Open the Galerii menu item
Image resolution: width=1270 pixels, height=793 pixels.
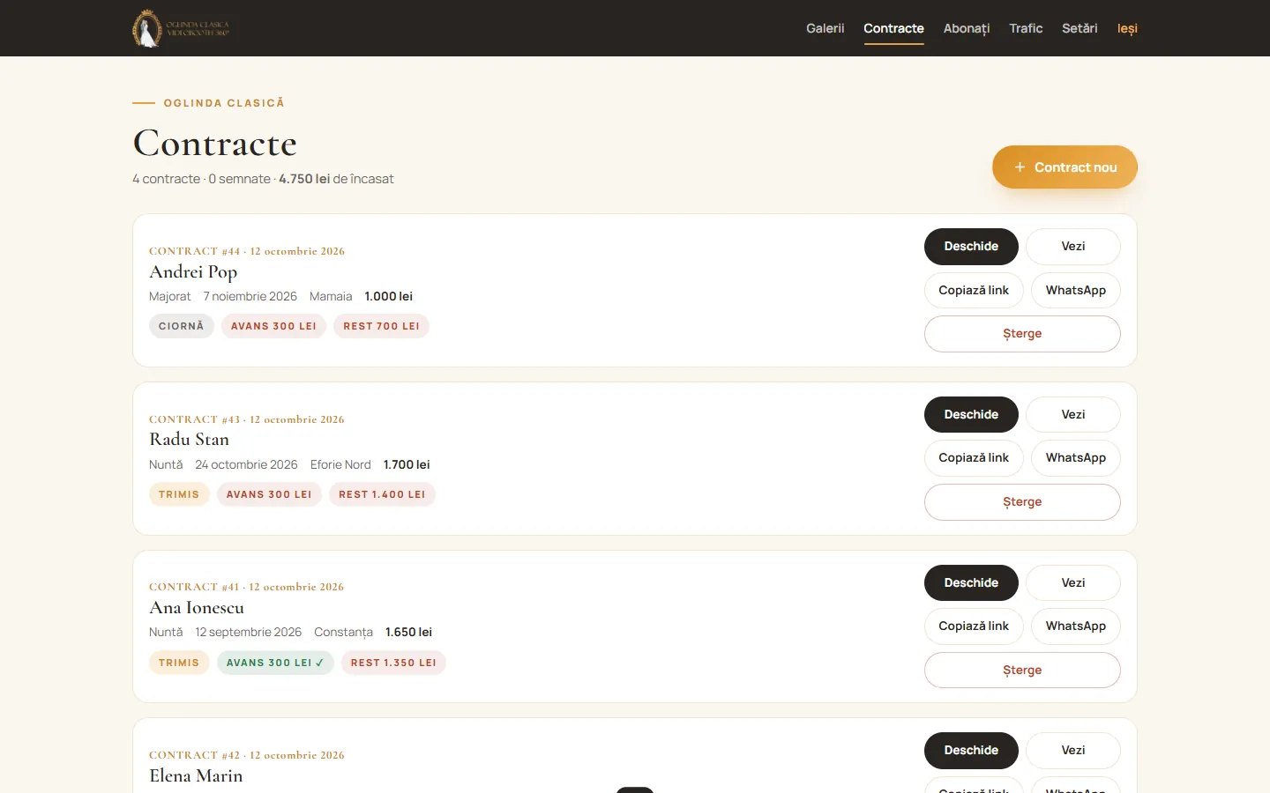tap(825, 28)
